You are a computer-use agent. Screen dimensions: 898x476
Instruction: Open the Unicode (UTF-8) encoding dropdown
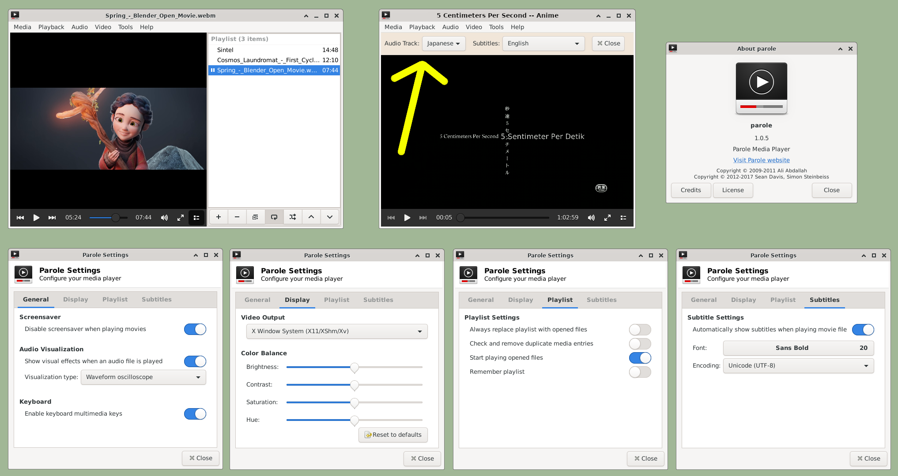798,366
